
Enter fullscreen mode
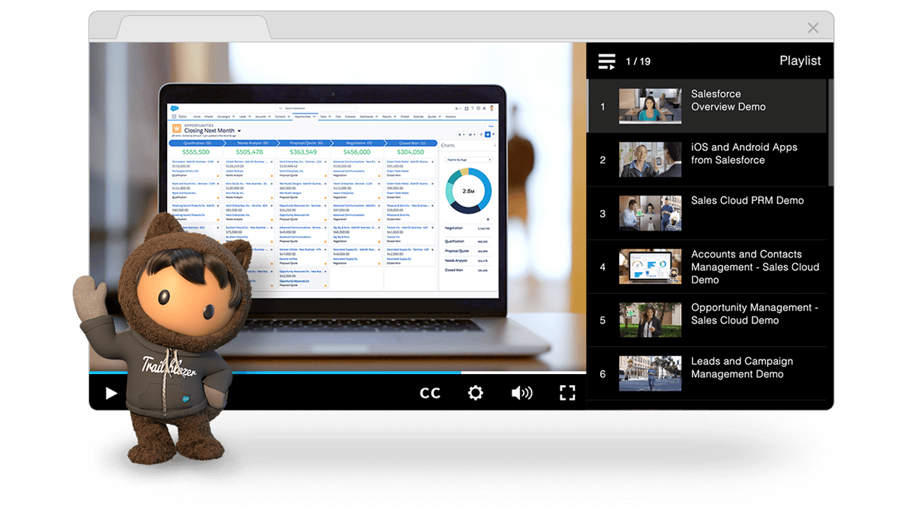[x=568, y=393]
